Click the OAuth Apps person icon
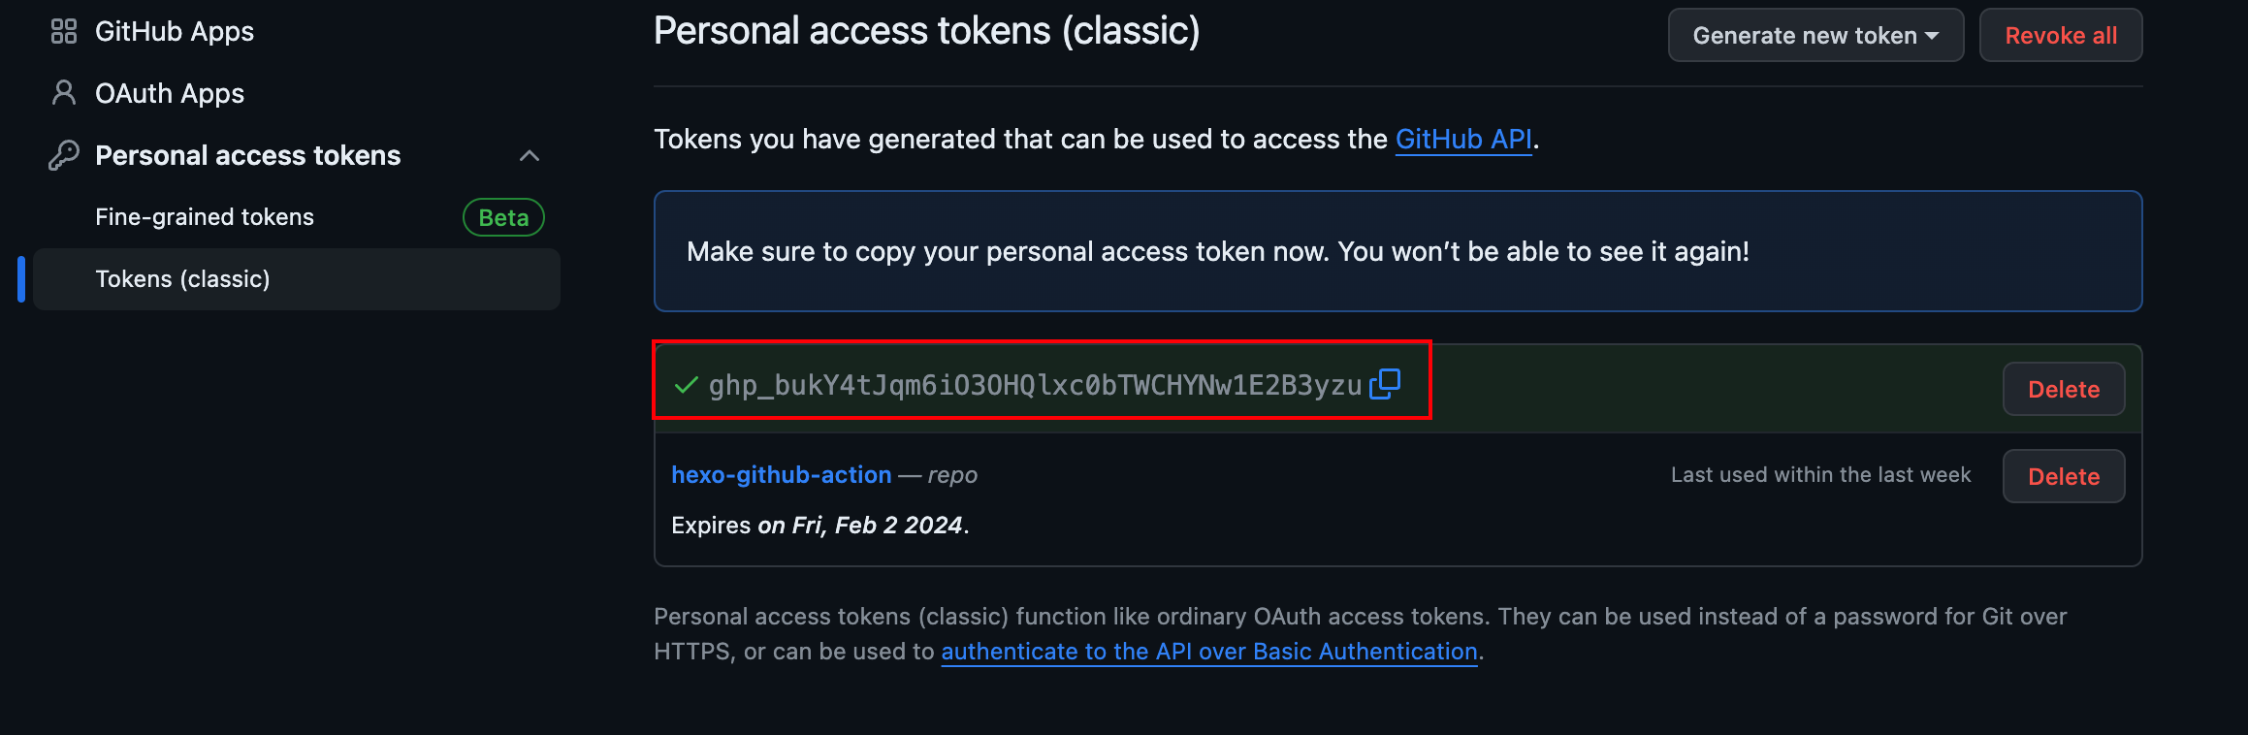Image resolution: width=2248 pixels, height=735 pixels. pos(64,93)
